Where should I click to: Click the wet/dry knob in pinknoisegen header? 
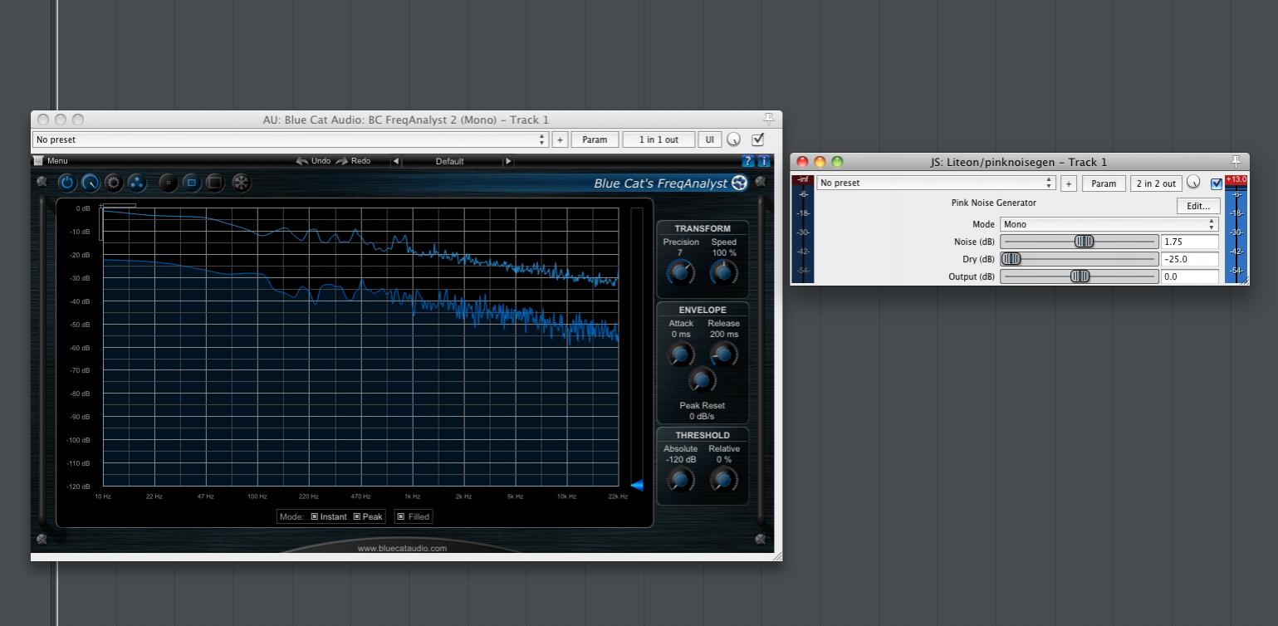pyautogui.click(x=1193, y=183)
